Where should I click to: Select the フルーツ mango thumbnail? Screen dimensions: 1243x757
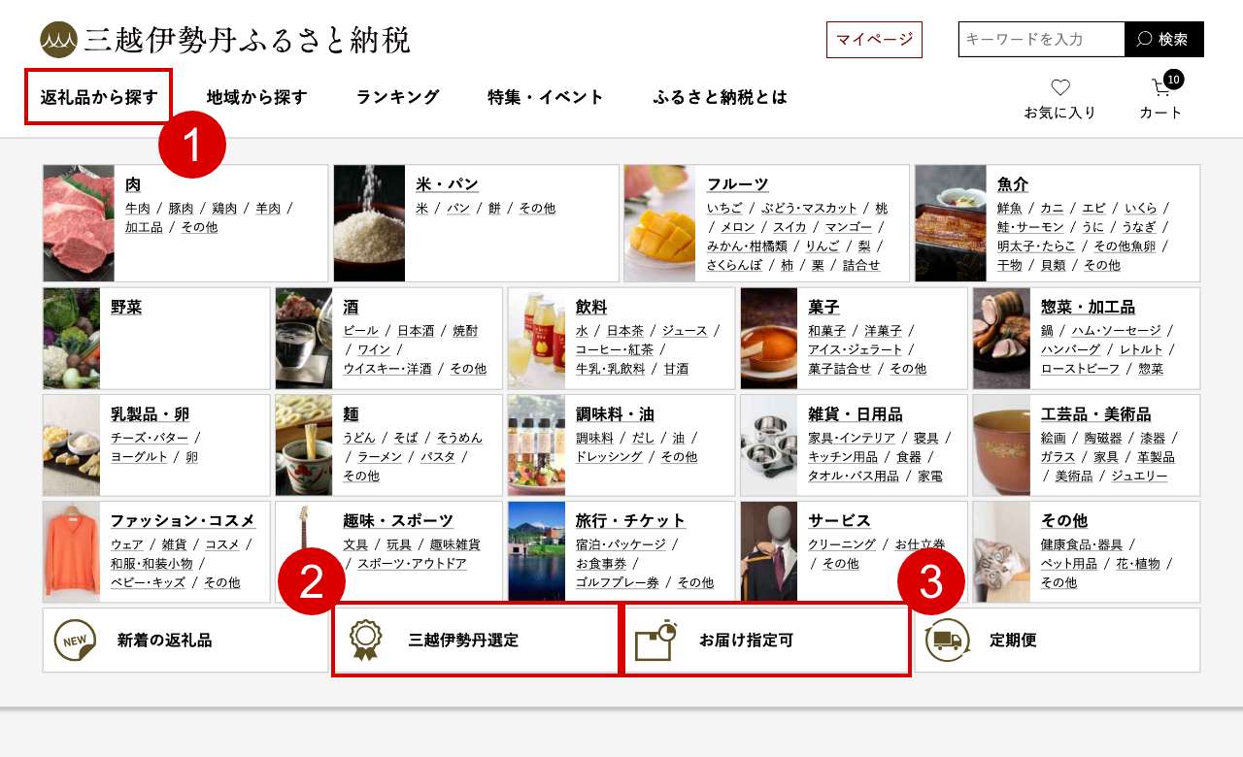point(659,223)
